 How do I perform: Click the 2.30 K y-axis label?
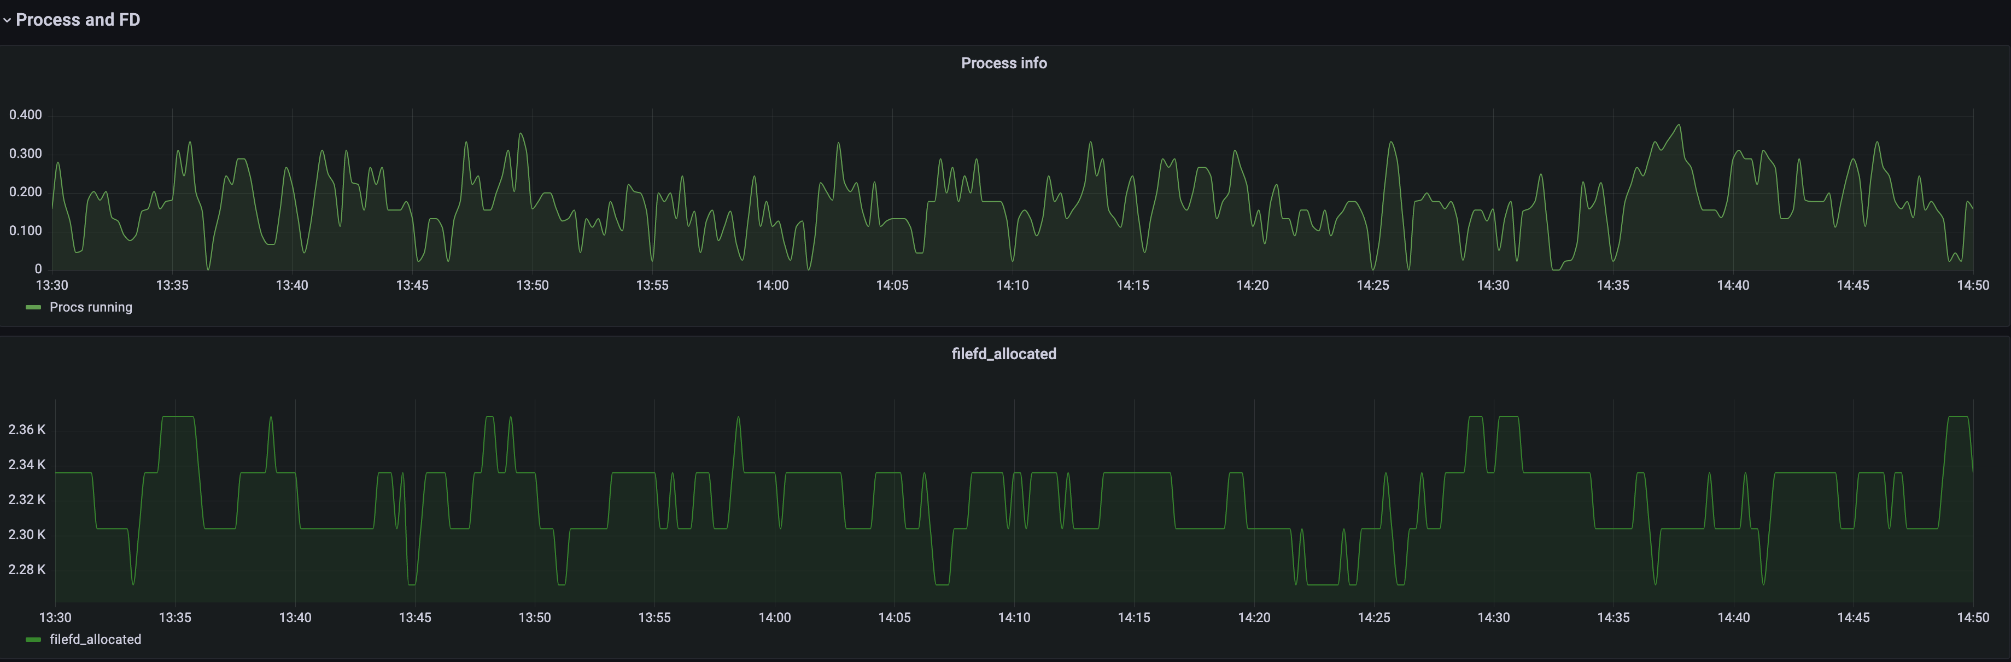point(27,535)
